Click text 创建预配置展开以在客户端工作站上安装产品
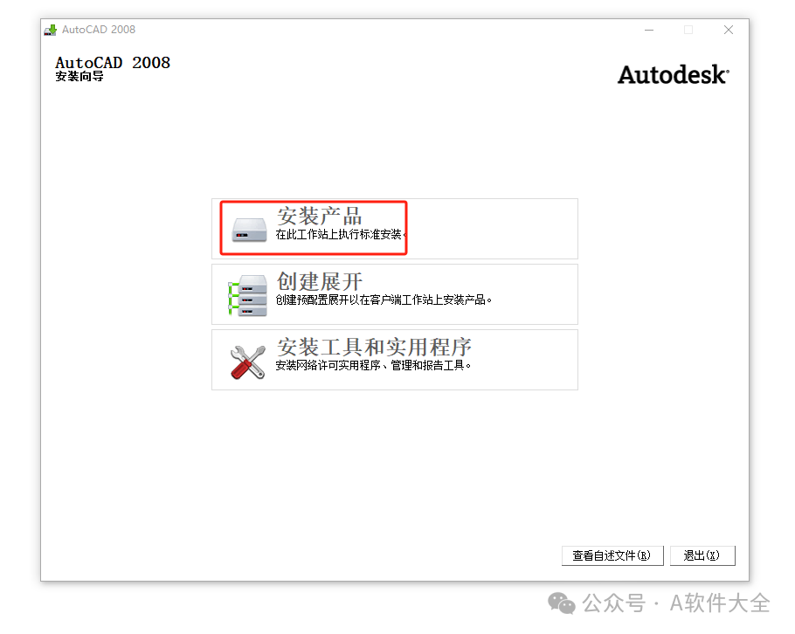Screen dimensions: 795x634 384,300
